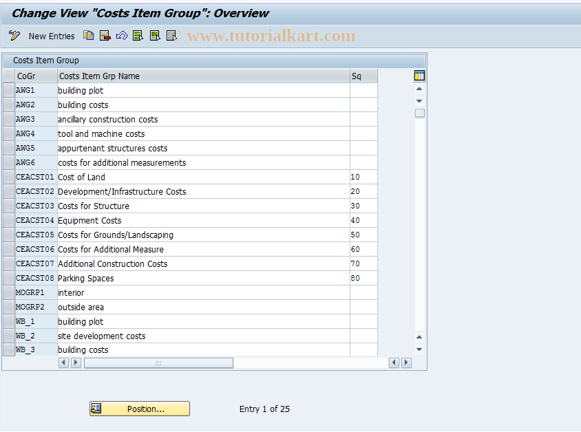
Task: Select the AWG1 row selector
Action: pos(8,90)
